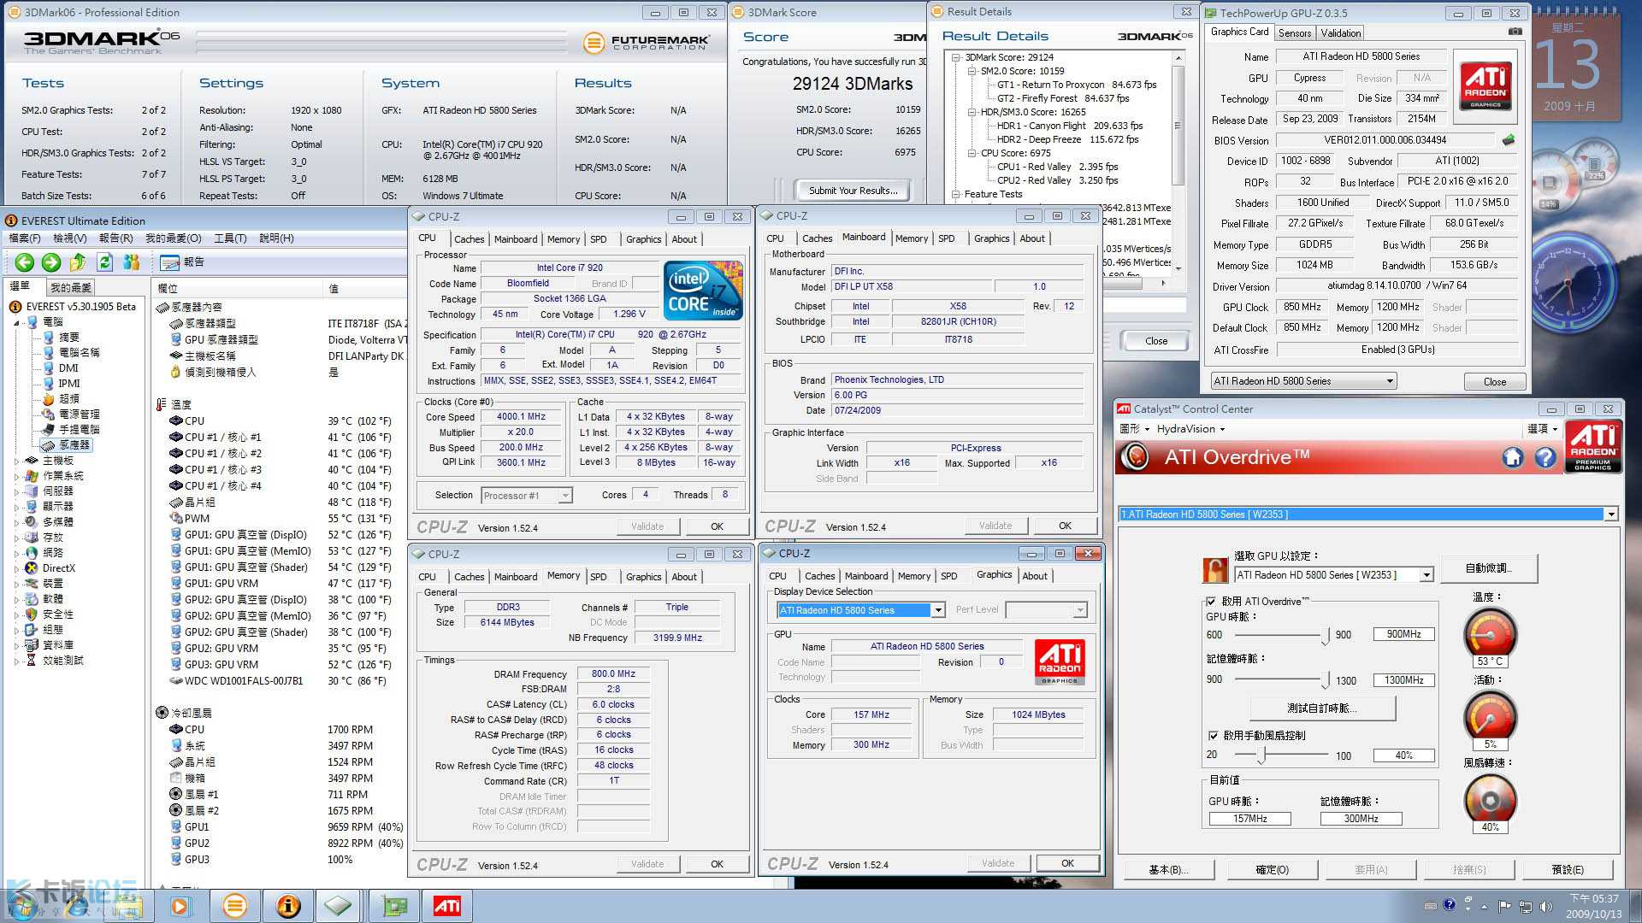
Task: Open the Caches tab in the top-left CPU-Z window
Action: (469, 239)
